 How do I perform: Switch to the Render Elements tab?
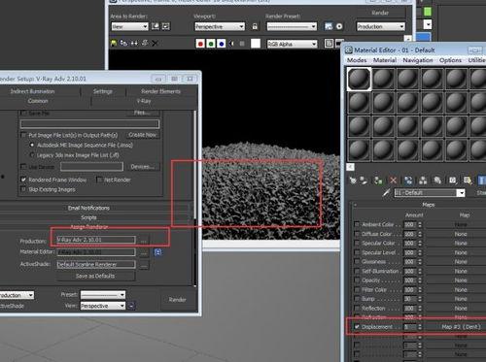click(x=160, y=91)
